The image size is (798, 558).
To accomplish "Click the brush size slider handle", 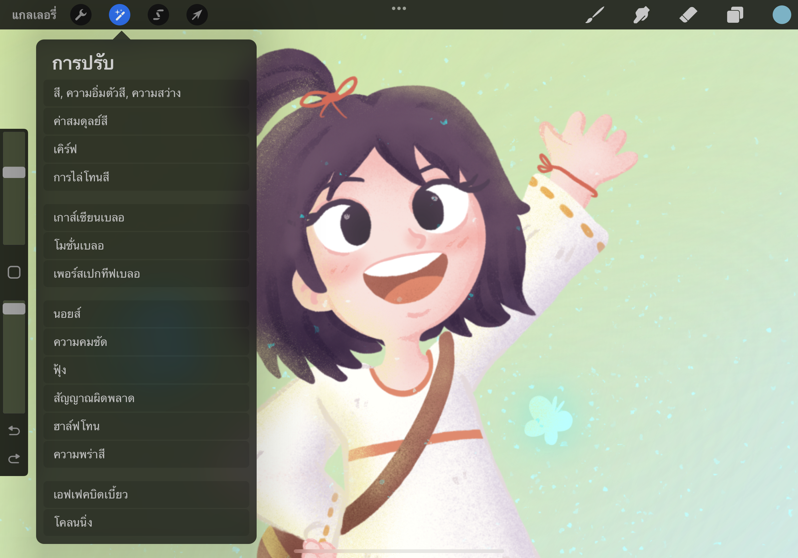I will click(x=14, y=173).
